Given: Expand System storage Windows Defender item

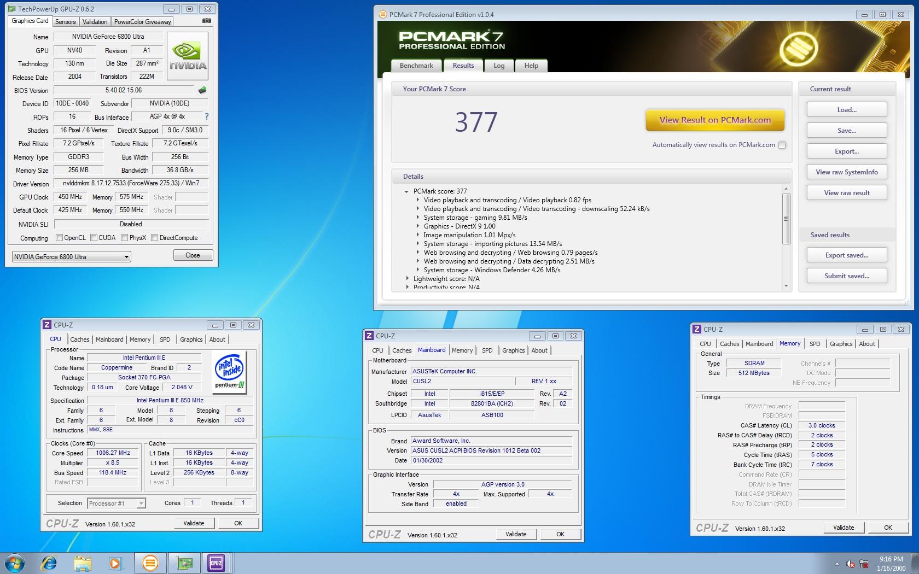Looking at the screenshot, I should (418, 270).
